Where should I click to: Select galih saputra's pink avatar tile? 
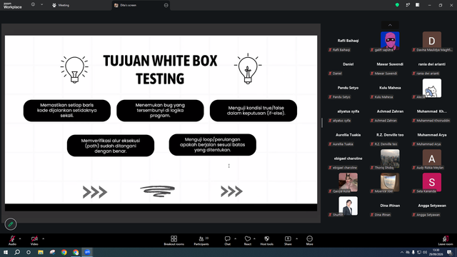(x=390, y=41)
